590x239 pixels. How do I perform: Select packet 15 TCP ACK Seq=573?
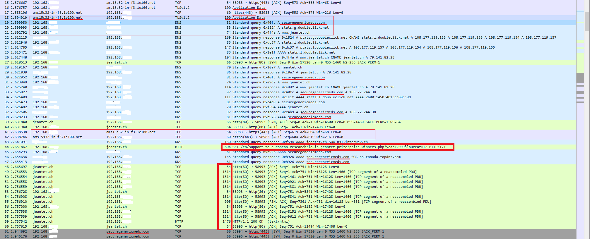click(288, 3)
